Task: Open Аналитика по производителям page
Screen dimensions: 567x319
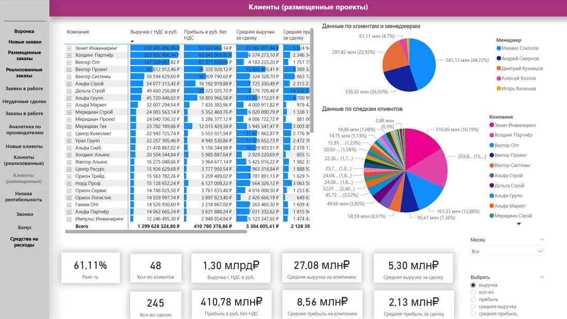Action: tap(25, 130)
